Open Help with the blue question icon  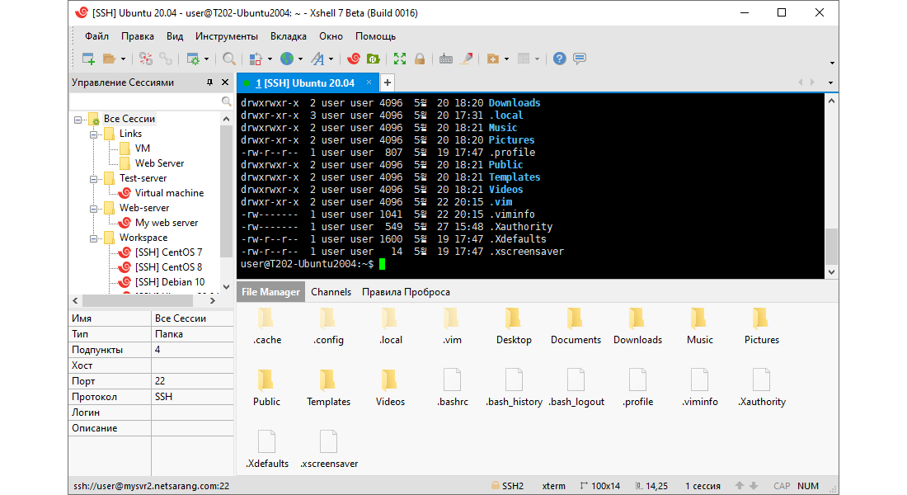click(x=559, y=59)
